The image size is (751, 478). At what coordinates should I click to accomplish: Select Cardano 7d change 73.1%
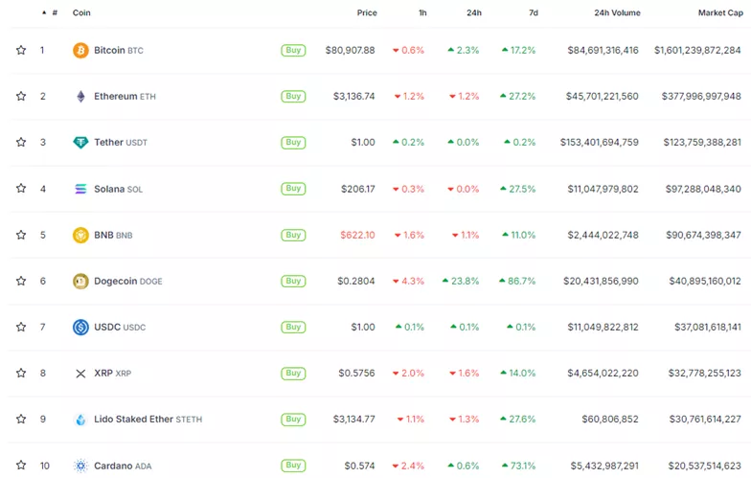pos(519,466)
